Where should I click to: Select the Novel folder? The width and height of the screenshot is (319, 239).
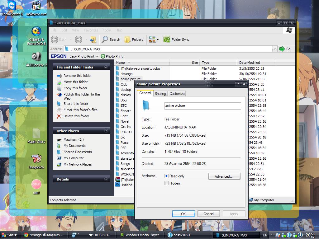tap(125, 121)
